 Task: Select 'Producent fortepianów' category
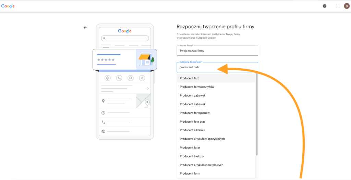(x=216, y=113)
